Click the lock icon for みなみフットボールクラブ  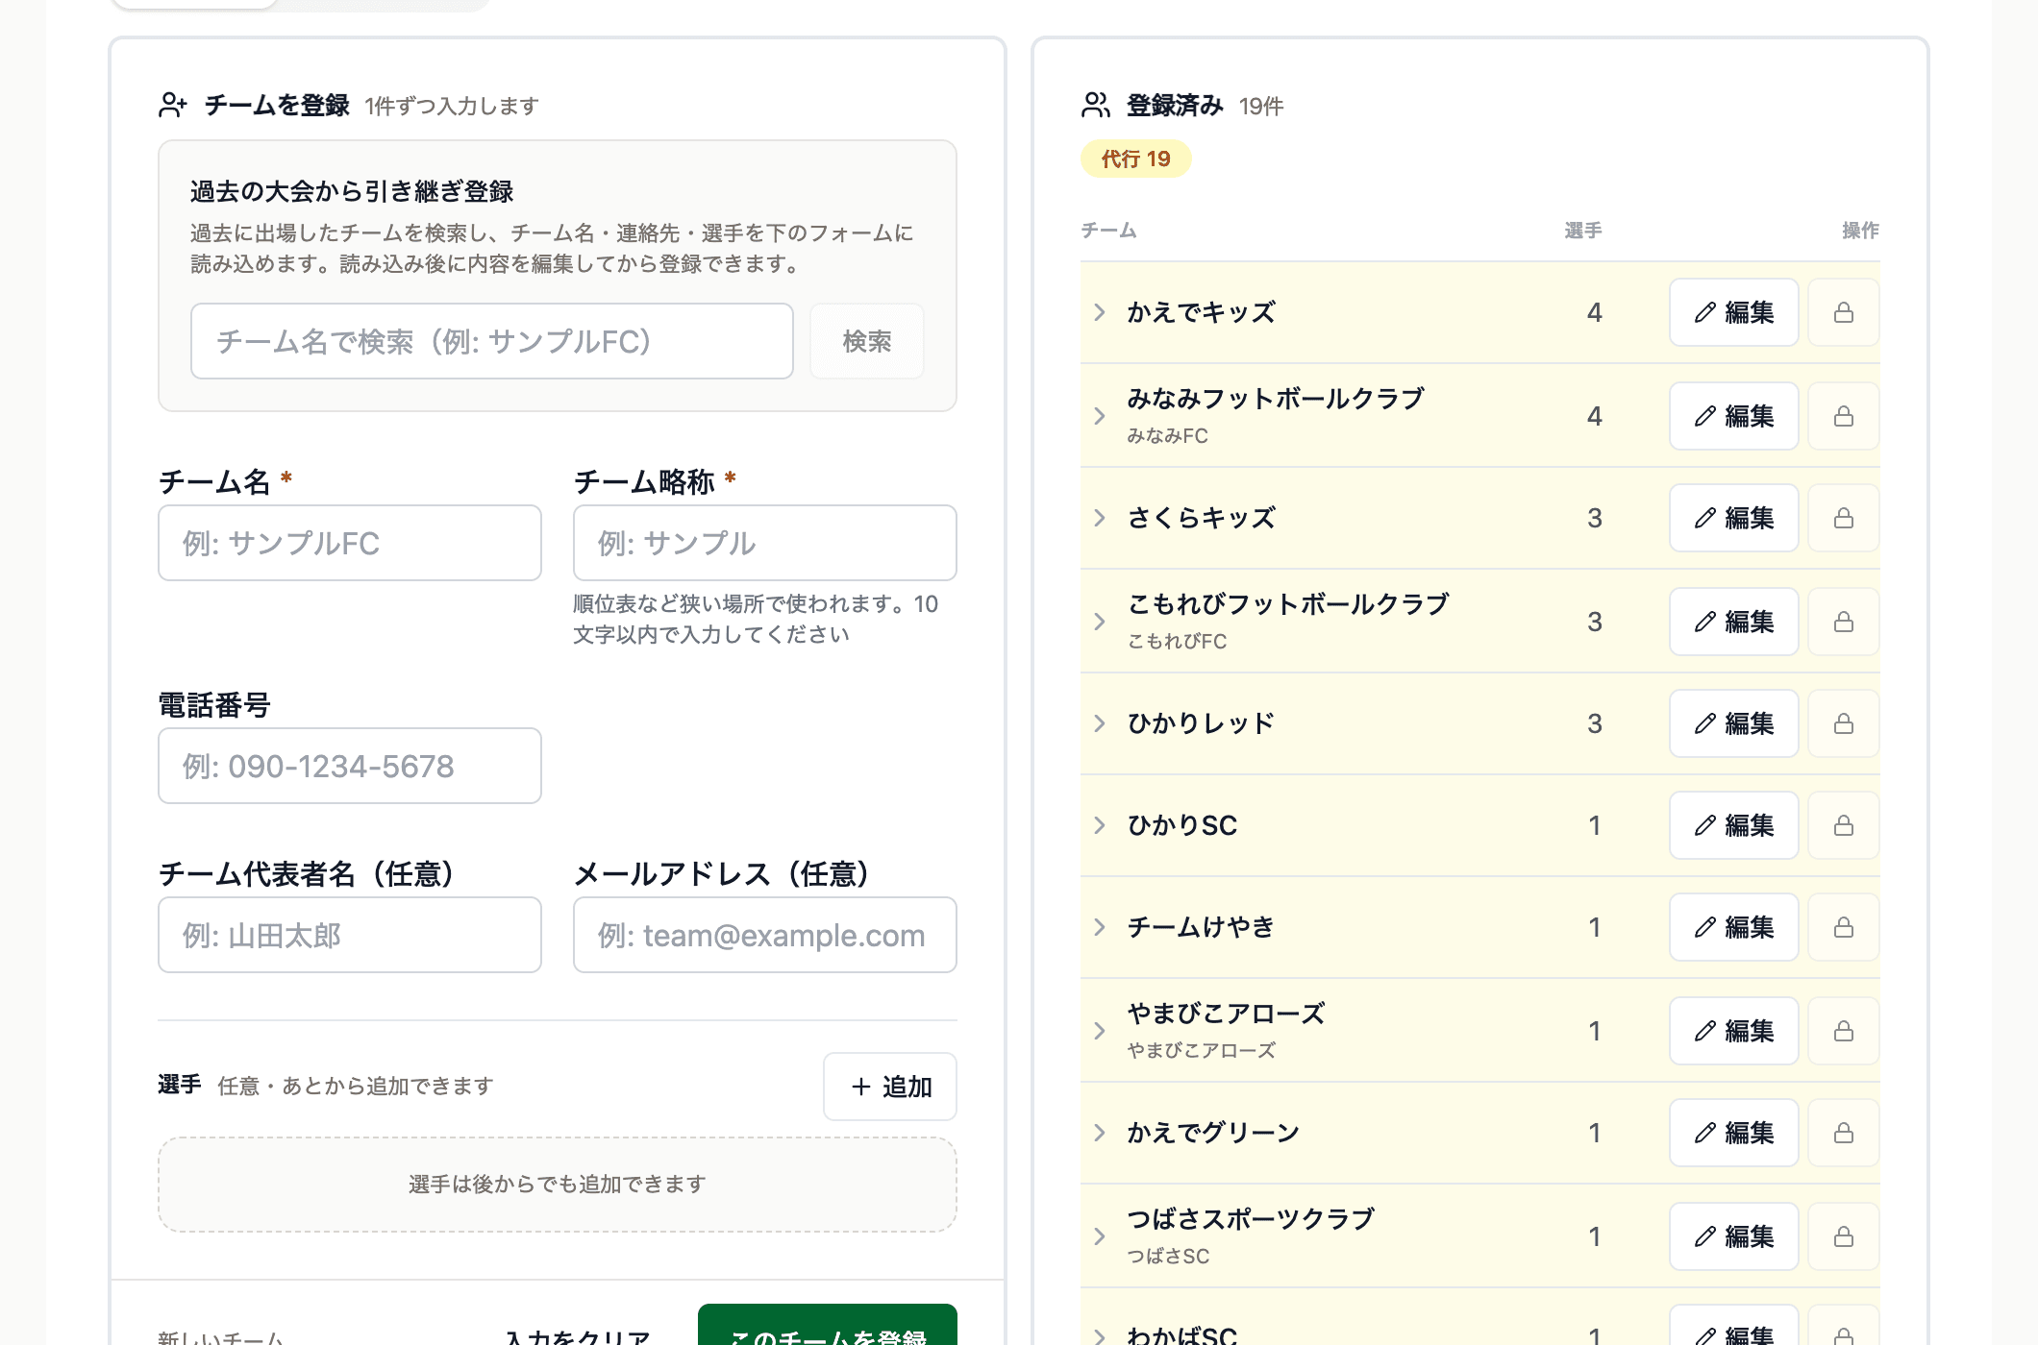point(1843,416)
